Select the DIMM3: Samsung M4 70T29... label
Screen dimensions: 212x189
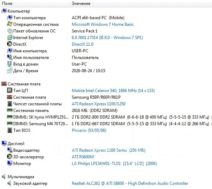tap(40, 124)
